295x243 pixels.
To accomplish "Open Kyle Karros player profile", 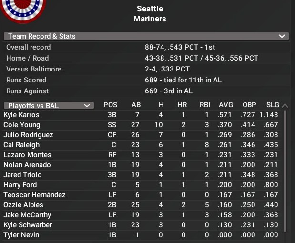I will [21, 115].
